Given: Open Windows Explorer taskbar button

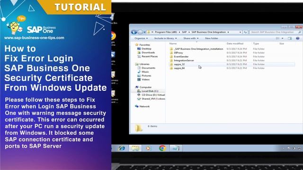Looking at the screenshot, I should click(x=135, y=148).
